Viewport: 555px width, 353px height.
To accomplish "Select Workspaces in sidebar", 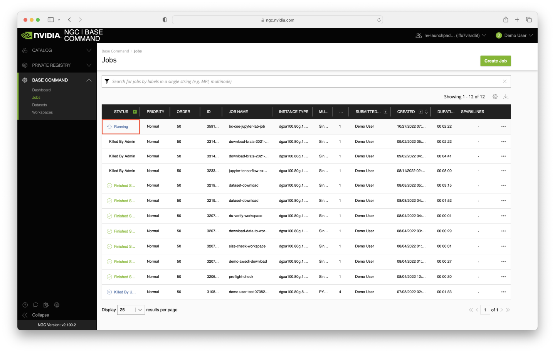I will [42, 113].
